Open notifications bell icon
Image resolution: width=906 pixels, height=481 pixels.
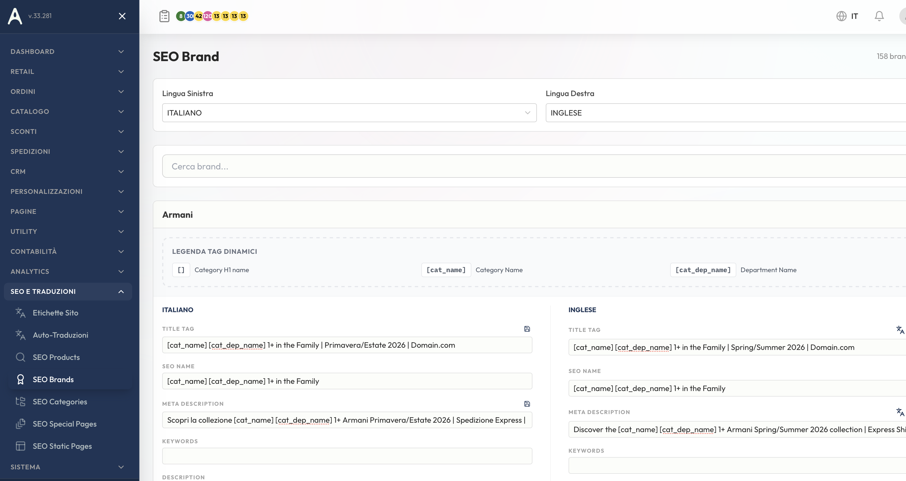click(x=879, y=16)
